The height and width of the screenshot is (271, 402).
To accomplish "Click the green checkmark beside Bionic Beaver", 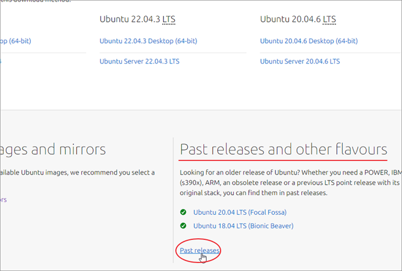I will (x=183, y=226).
